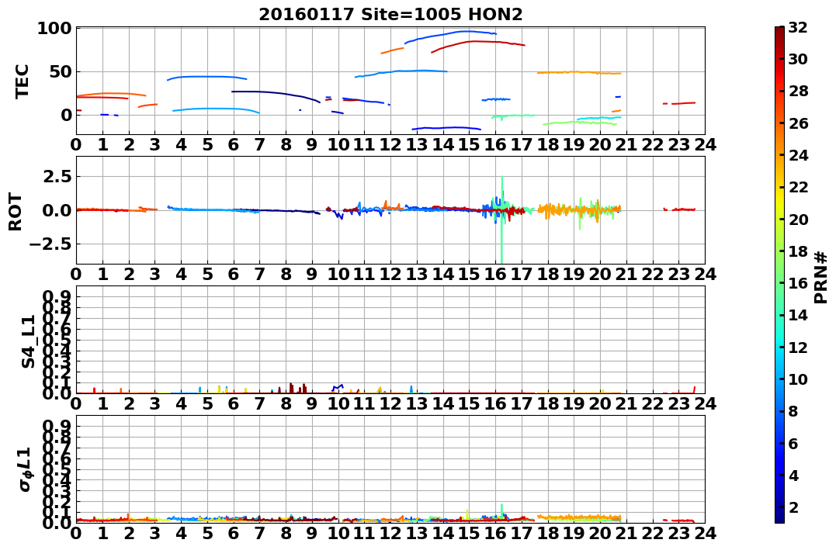Click ROT y-axis tick label 0.0
The width and height of the screenshot is (836, 550).
[x=56, y=210]
